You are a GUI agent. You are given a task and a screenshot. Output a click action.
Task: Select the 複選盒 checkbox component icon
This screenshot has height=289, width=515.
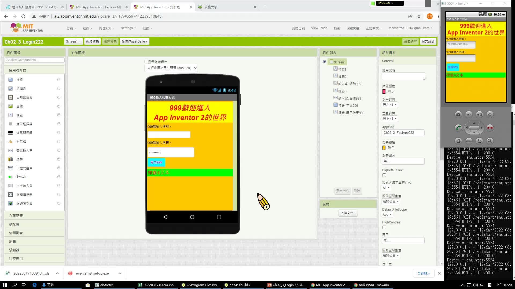(x=10, y=89)
